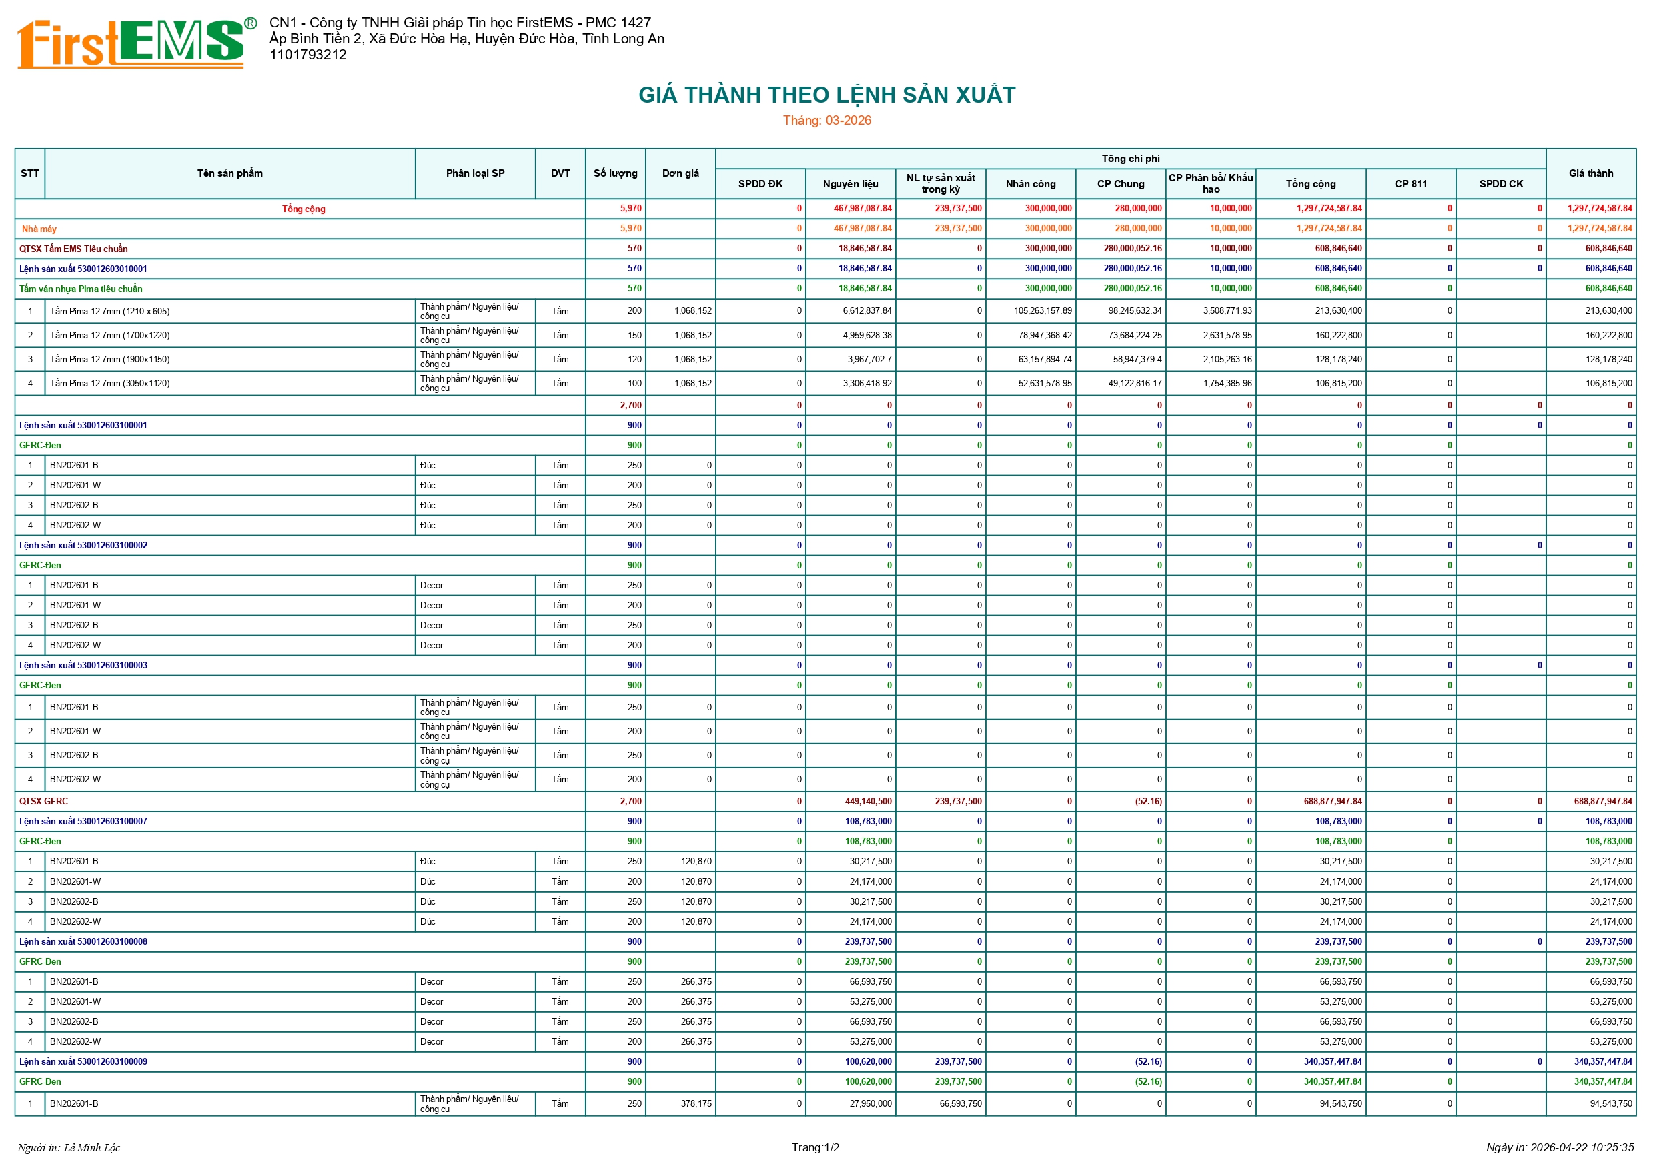Click the SPDD ĐK column header
The image size is (1655, 1170).
(x=760, y=184)
